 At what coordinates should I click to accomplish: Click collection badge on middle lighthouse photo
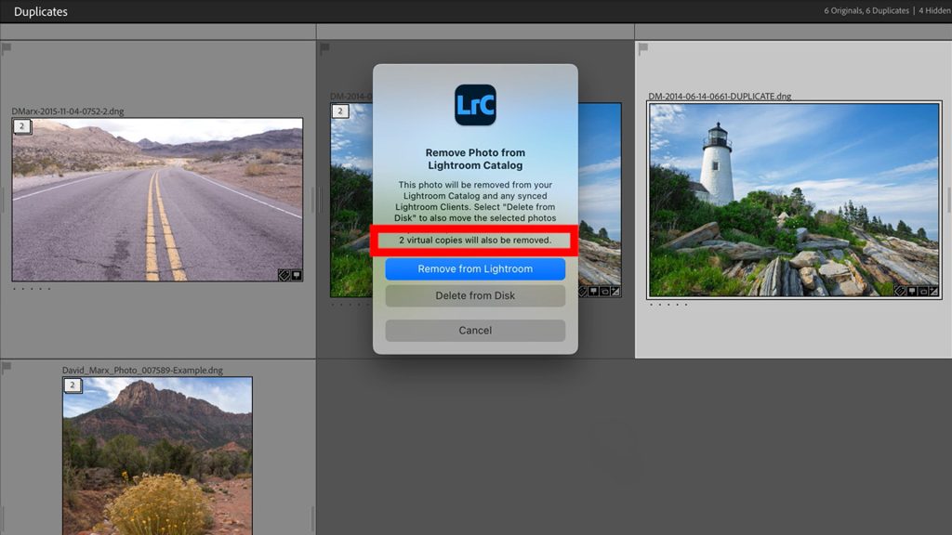point(593,291)
